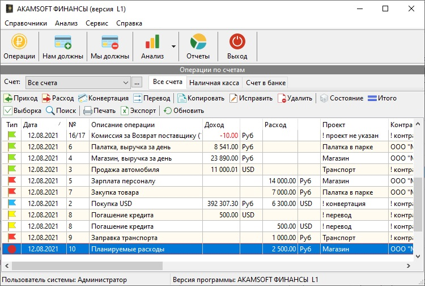
Task: Click the red circle of Планируемые расходы row
Action: click(x=12, y=249)
